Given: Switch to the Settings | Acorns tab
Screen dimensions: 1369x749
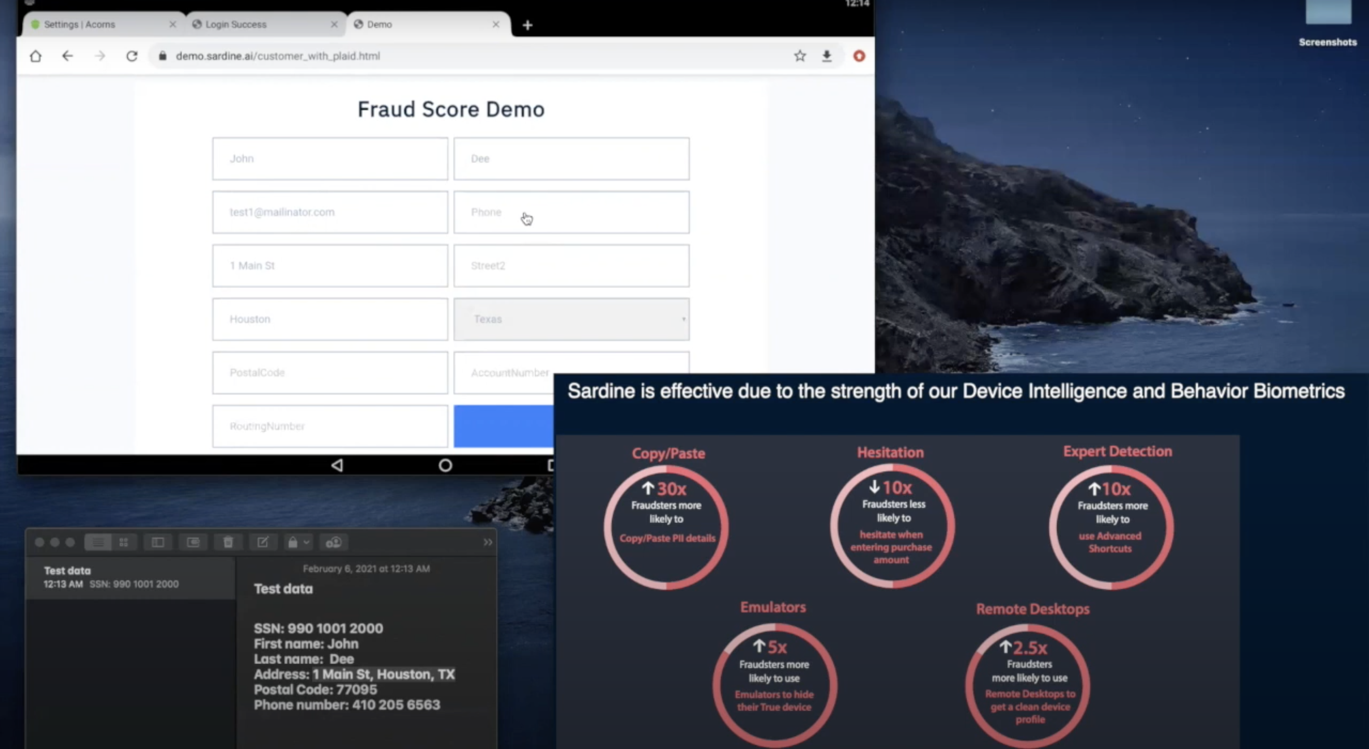Looking at the screenshot, I should click(x=80, y=24).
